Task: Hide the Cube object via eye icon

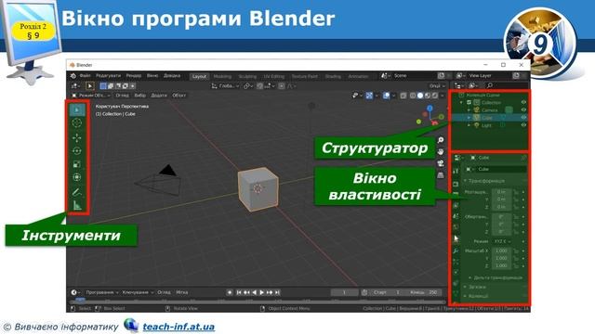Action: tap(523, 118)
